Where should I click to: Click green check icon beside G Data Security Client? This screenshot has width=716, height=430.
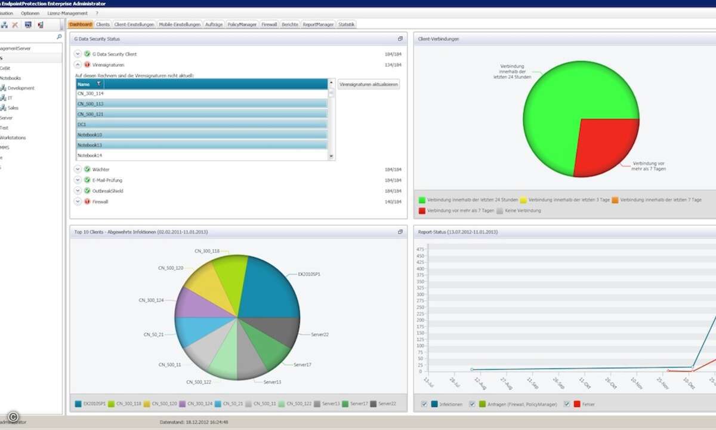click(x=87, y=54)
